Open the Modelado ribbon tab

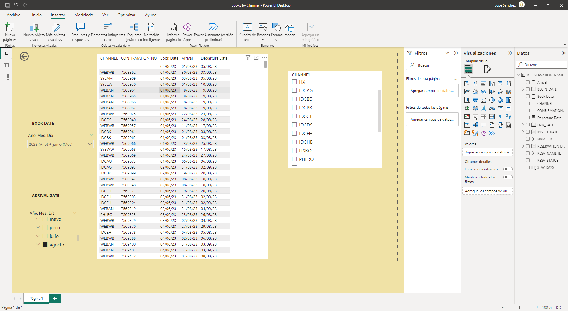[84, 15]
